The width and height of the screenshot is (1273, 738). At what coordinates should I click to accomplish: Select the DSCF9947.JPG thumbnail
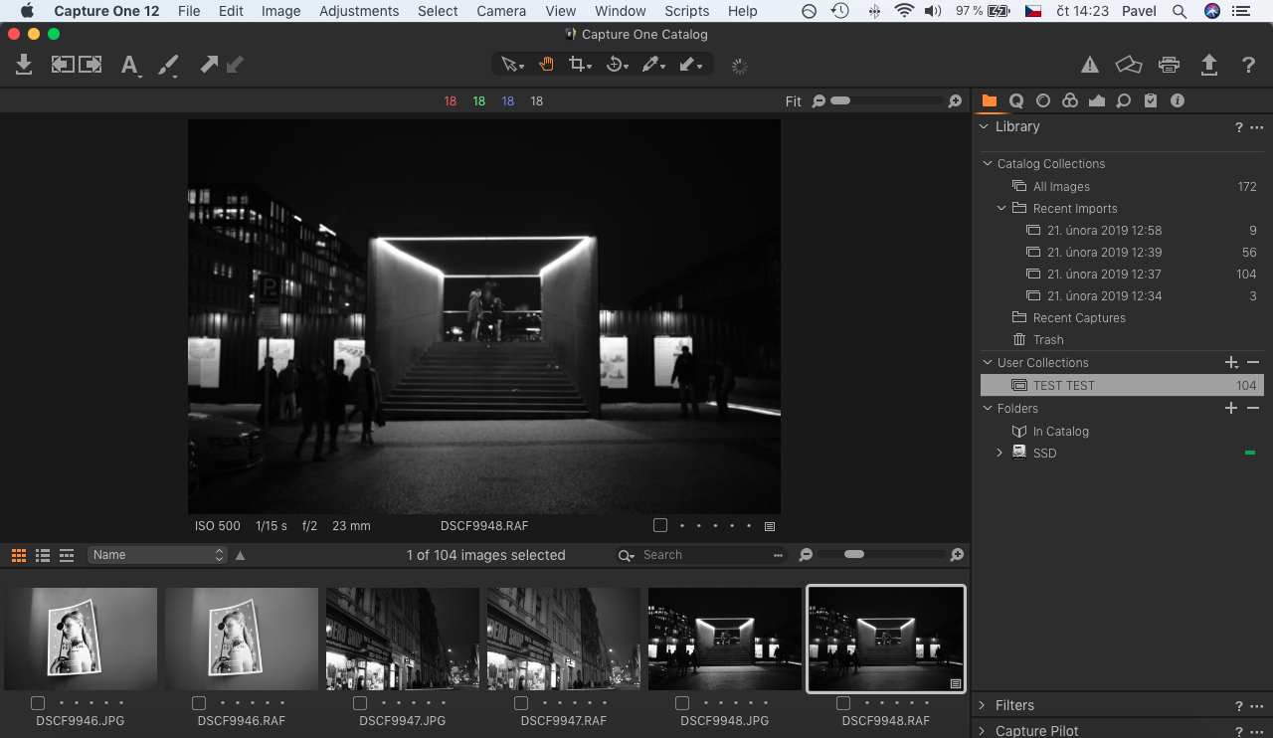coord(403,639)
